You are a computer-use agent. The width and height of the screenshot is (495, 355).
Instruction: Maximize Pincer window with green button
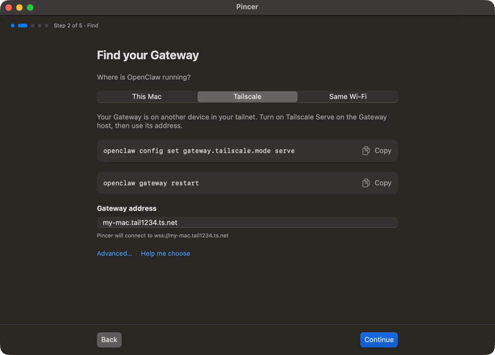click(30, 7)
